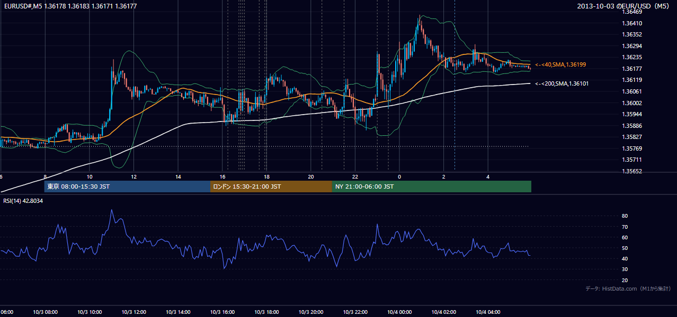Click hour marker 14 under price chart
Viewport: 677px width, 317px height.
(x=178, y=176)
